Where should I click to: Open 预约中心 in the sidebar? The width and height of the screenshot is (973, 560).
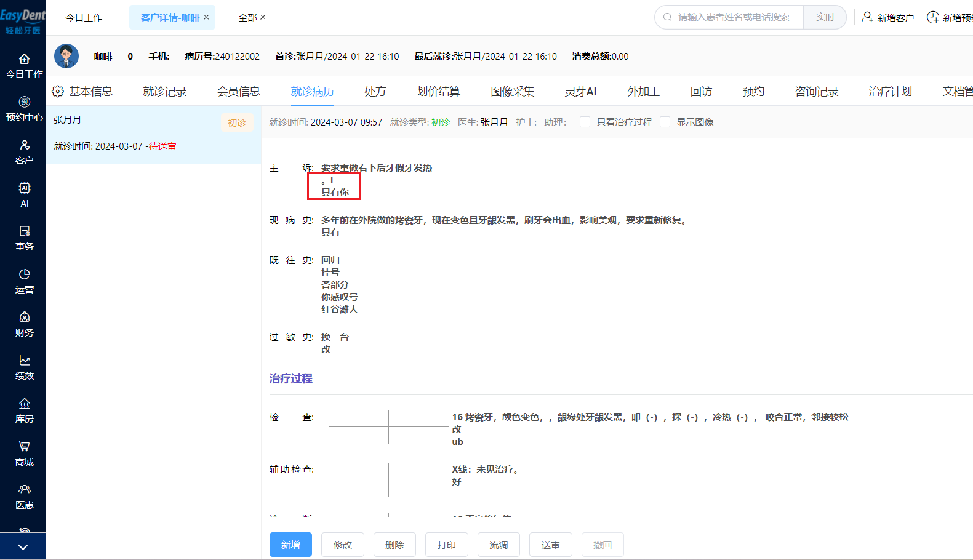coord(24,110)
